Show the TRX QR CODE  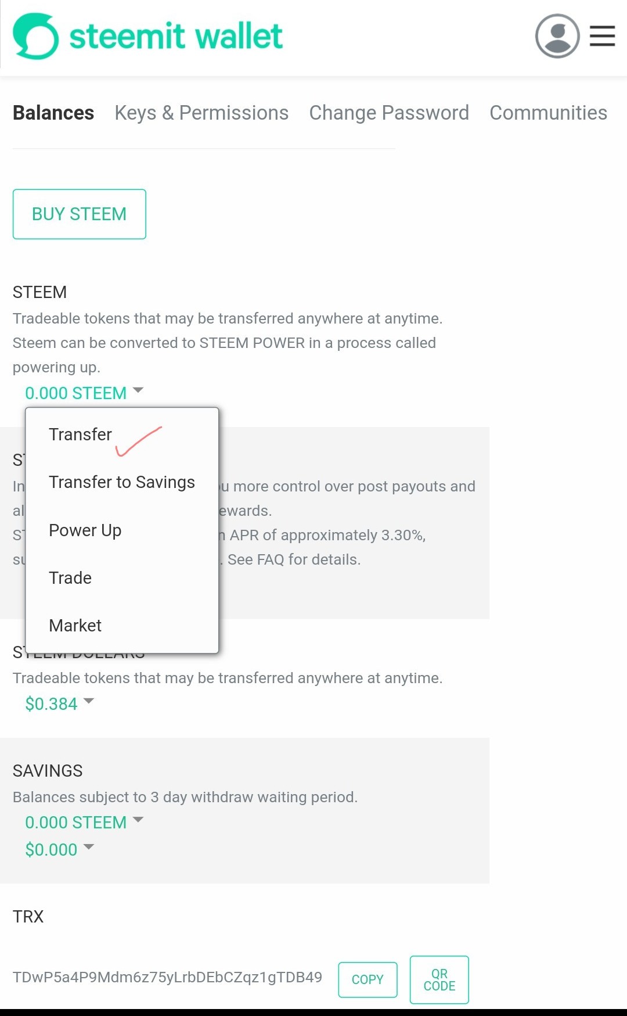pyautogui.click(x=439, y=979)
